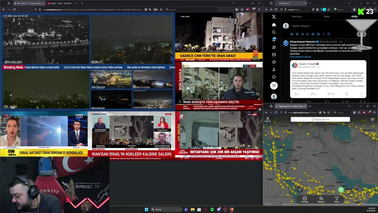Click the X compose post feather button
The image size is (378, 213).
click(274, 85)
